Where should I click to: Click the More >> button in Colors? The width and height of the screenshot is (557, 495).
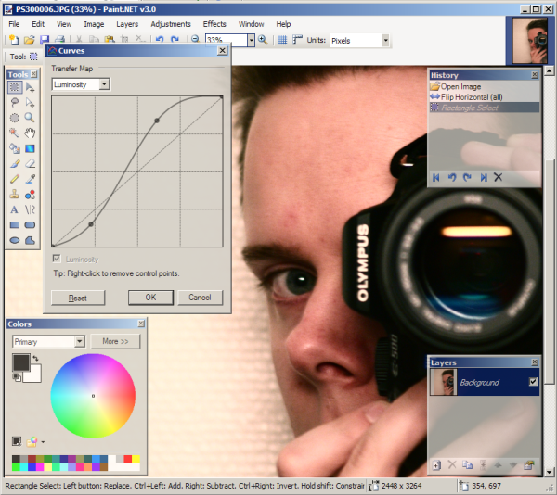(x=115, y=341)
